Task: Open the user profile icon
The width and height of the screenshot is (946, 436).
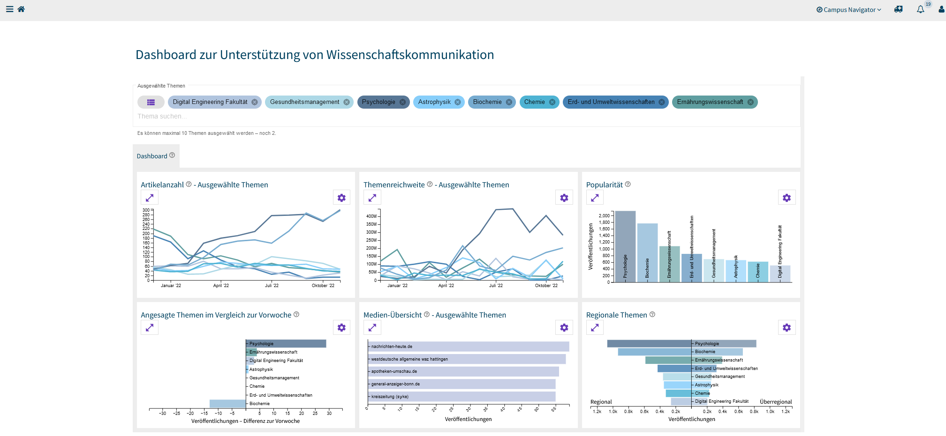Action: (x=941, y=9)
